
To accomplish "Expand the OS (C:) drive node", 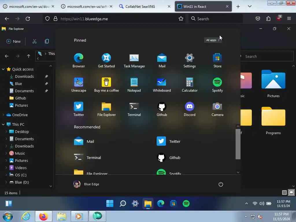I will point(6,175).
